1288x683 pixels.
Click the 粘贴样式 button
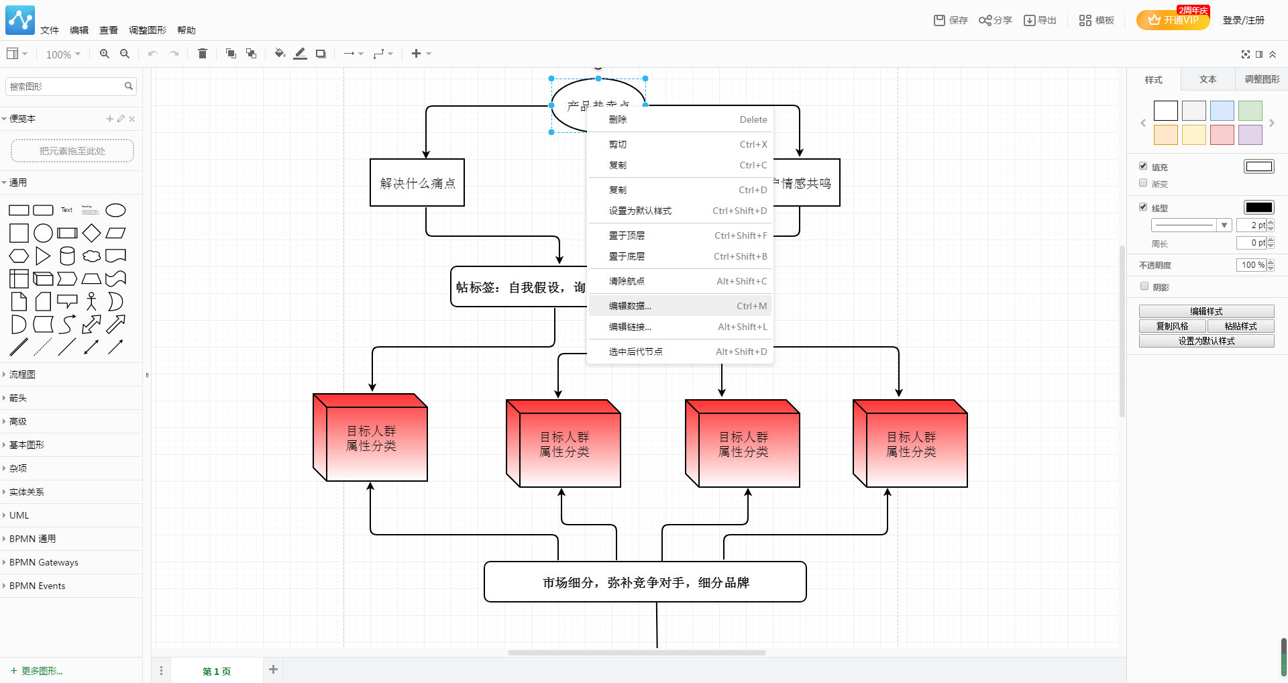tap(1240, 326)
